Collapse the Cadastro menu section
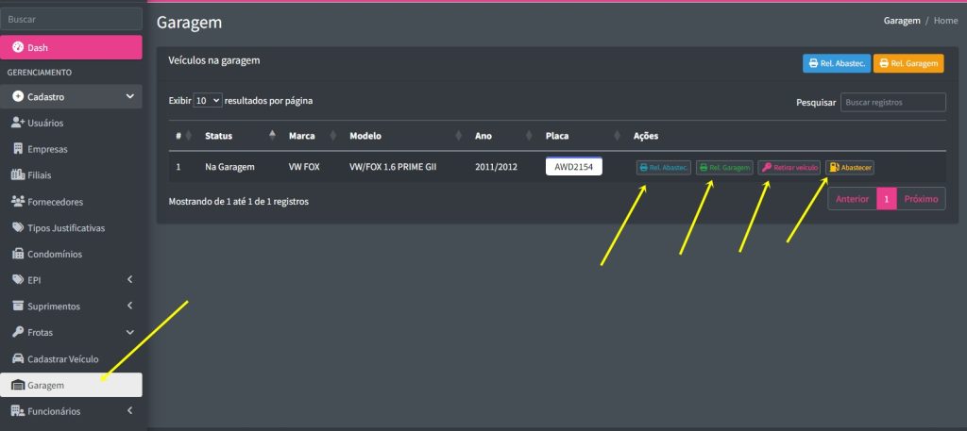 (129, 96)
